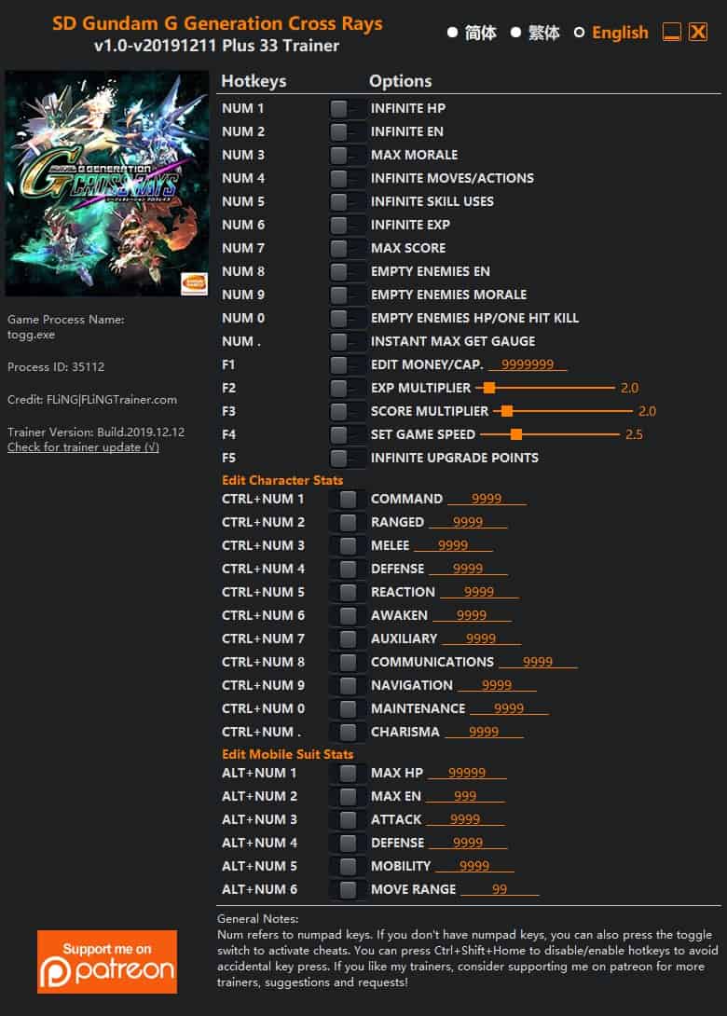The image size is (727, 1016).
Task: Toggle Max EN mobile suit switch
Action: 348,796
